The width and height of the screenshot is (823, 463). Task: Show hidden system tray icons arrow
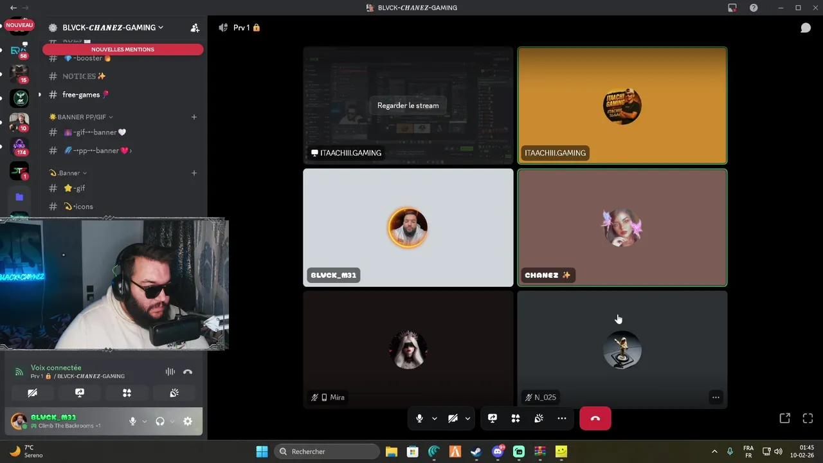click(x=714, y=451)
